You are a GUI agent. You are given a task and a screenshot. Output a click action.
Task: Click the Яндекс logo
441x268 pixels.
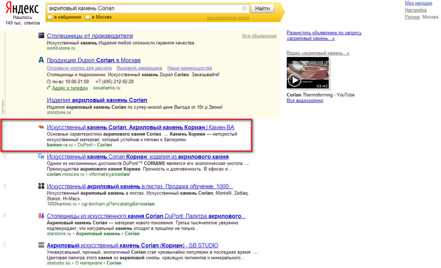(22, 8)
